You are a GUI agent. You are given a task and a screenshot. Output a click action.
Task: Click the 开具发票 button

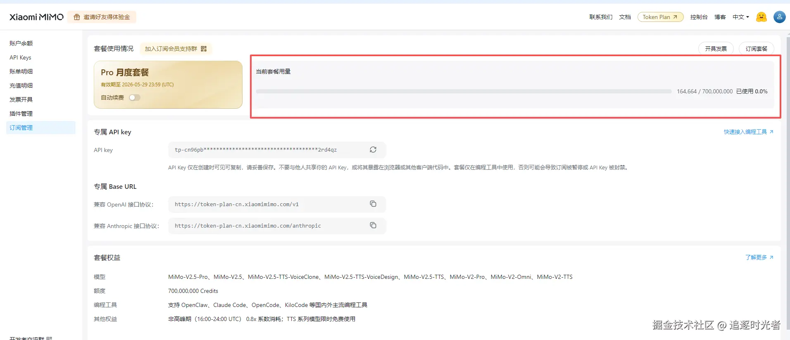point(716,49)
